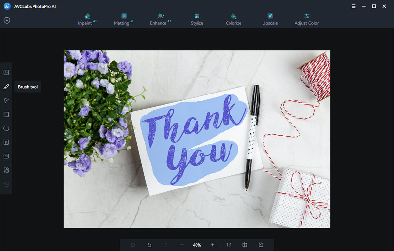Redo the last action
394x251 pixels.
click(165, 245)
